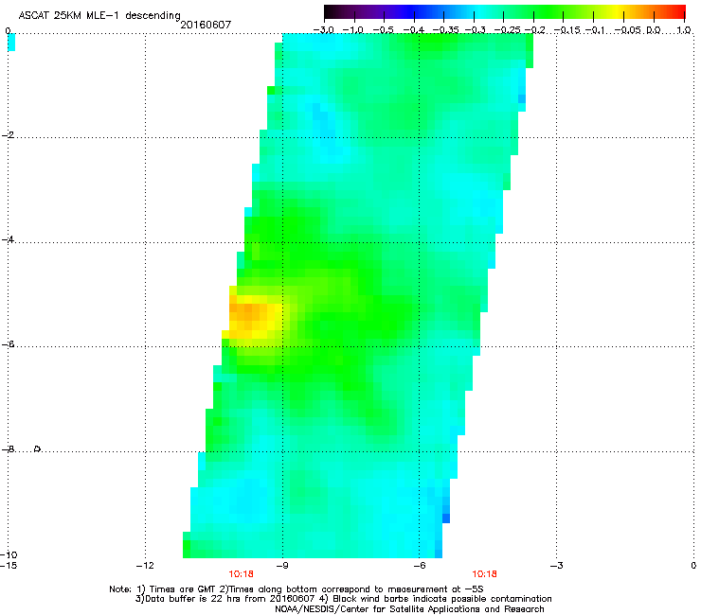This screenshot has height=615, width=701.
Task: Select the -0.5 colorbar label
Action: point(383,30)
